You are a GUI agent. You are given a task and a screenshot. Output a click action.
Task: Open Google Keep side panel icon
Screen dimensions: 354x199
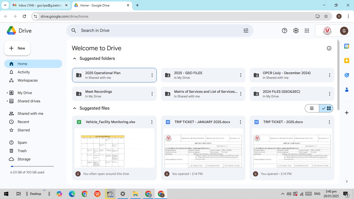347,61
